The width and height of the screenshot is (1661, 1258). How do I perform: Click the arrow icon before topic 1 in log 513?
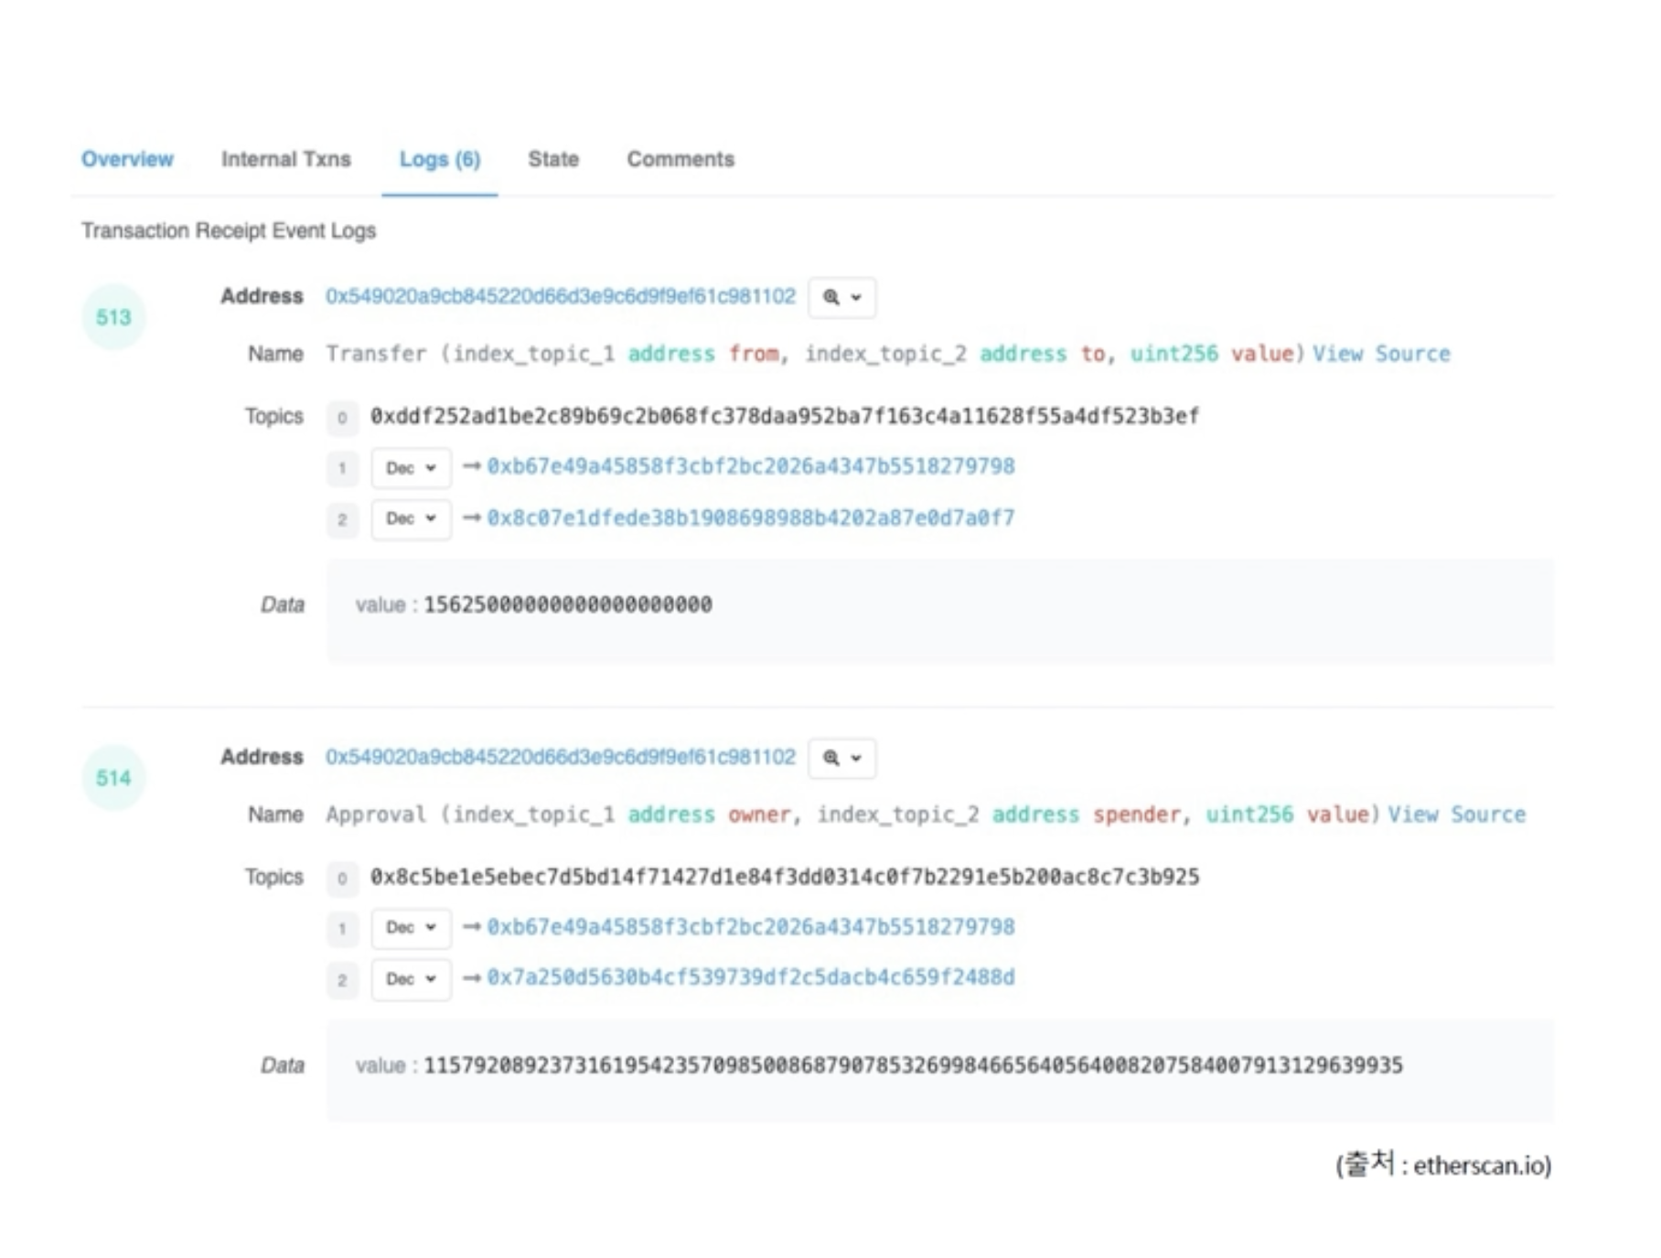[x=474, y=466]
